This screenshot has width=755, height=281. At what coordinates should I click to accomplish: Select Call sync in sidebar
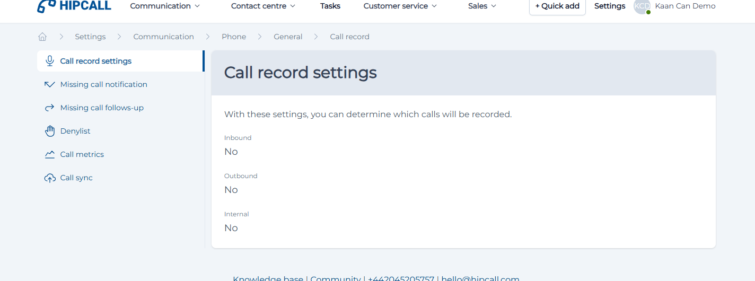[x=120, y=178]
